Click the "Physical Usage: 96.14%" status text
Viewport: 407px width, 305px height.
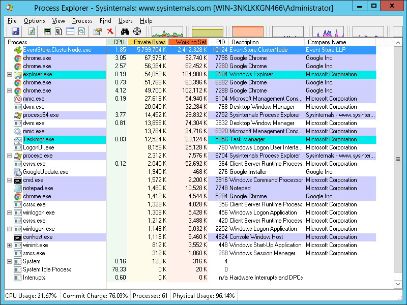click(x=204, y=296)
